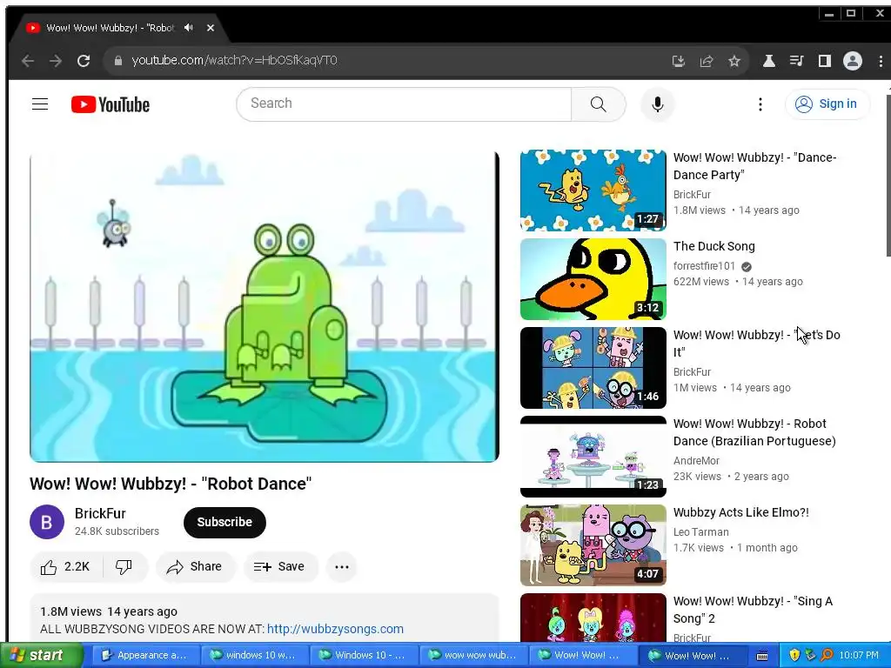Go forward in browser history
Image resolution: width=891 pixels, height=668 pixels.
click(55, 61)
